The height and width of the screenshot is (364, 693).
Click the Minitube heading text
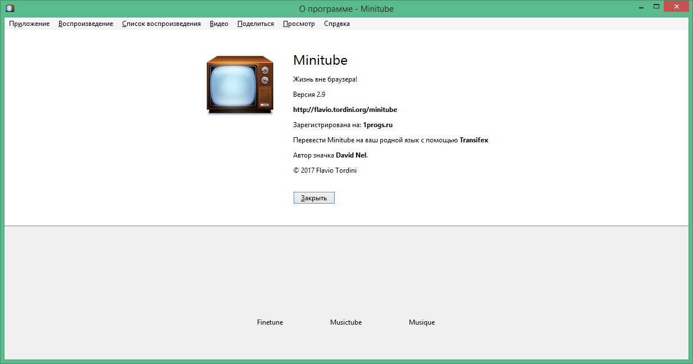pyautogui.click(x=321, y=60)
